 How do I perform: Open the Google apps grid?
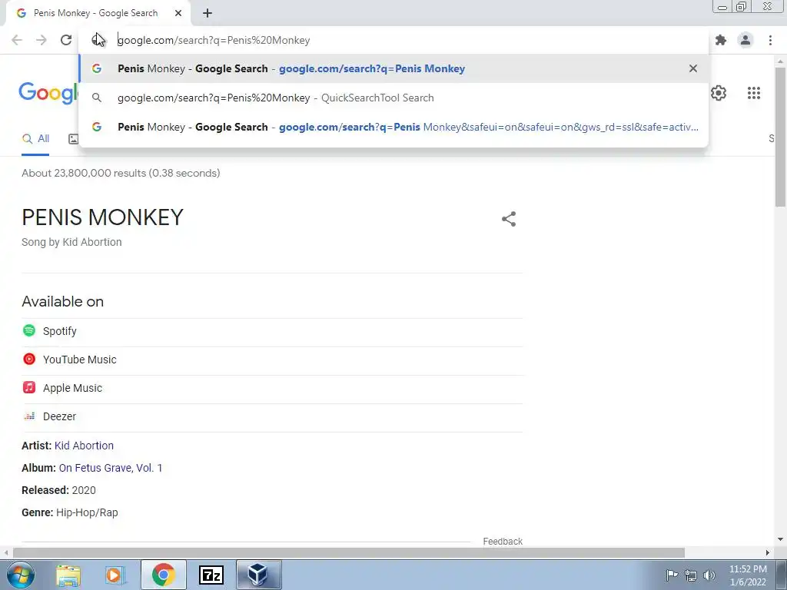[x=754, y=93]
